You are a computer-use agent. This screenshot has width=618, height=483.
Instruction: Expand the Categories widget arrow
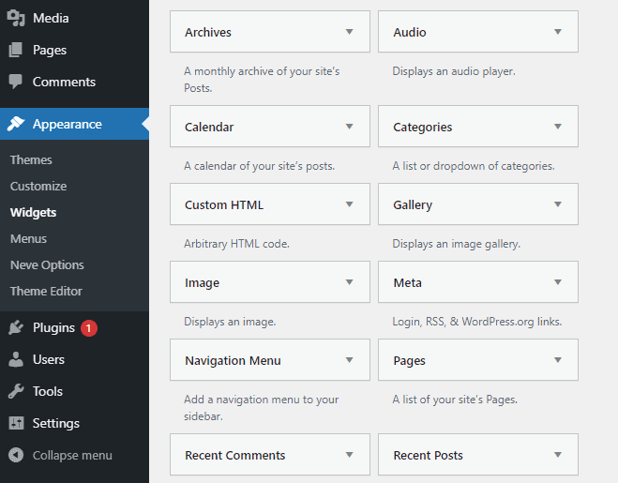[558, 127]
